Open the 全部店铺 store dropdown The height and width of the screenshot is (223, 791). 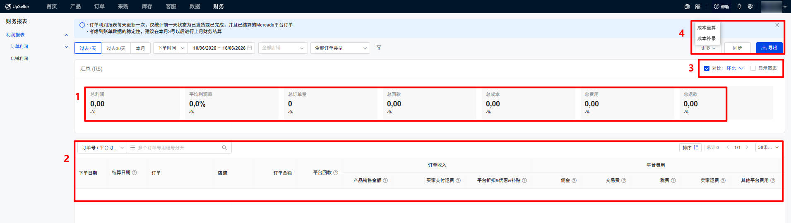283,48
